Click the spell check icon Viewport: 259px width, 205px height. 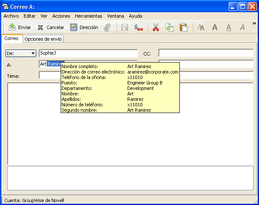pyautogui.click(x=139, y=27)
